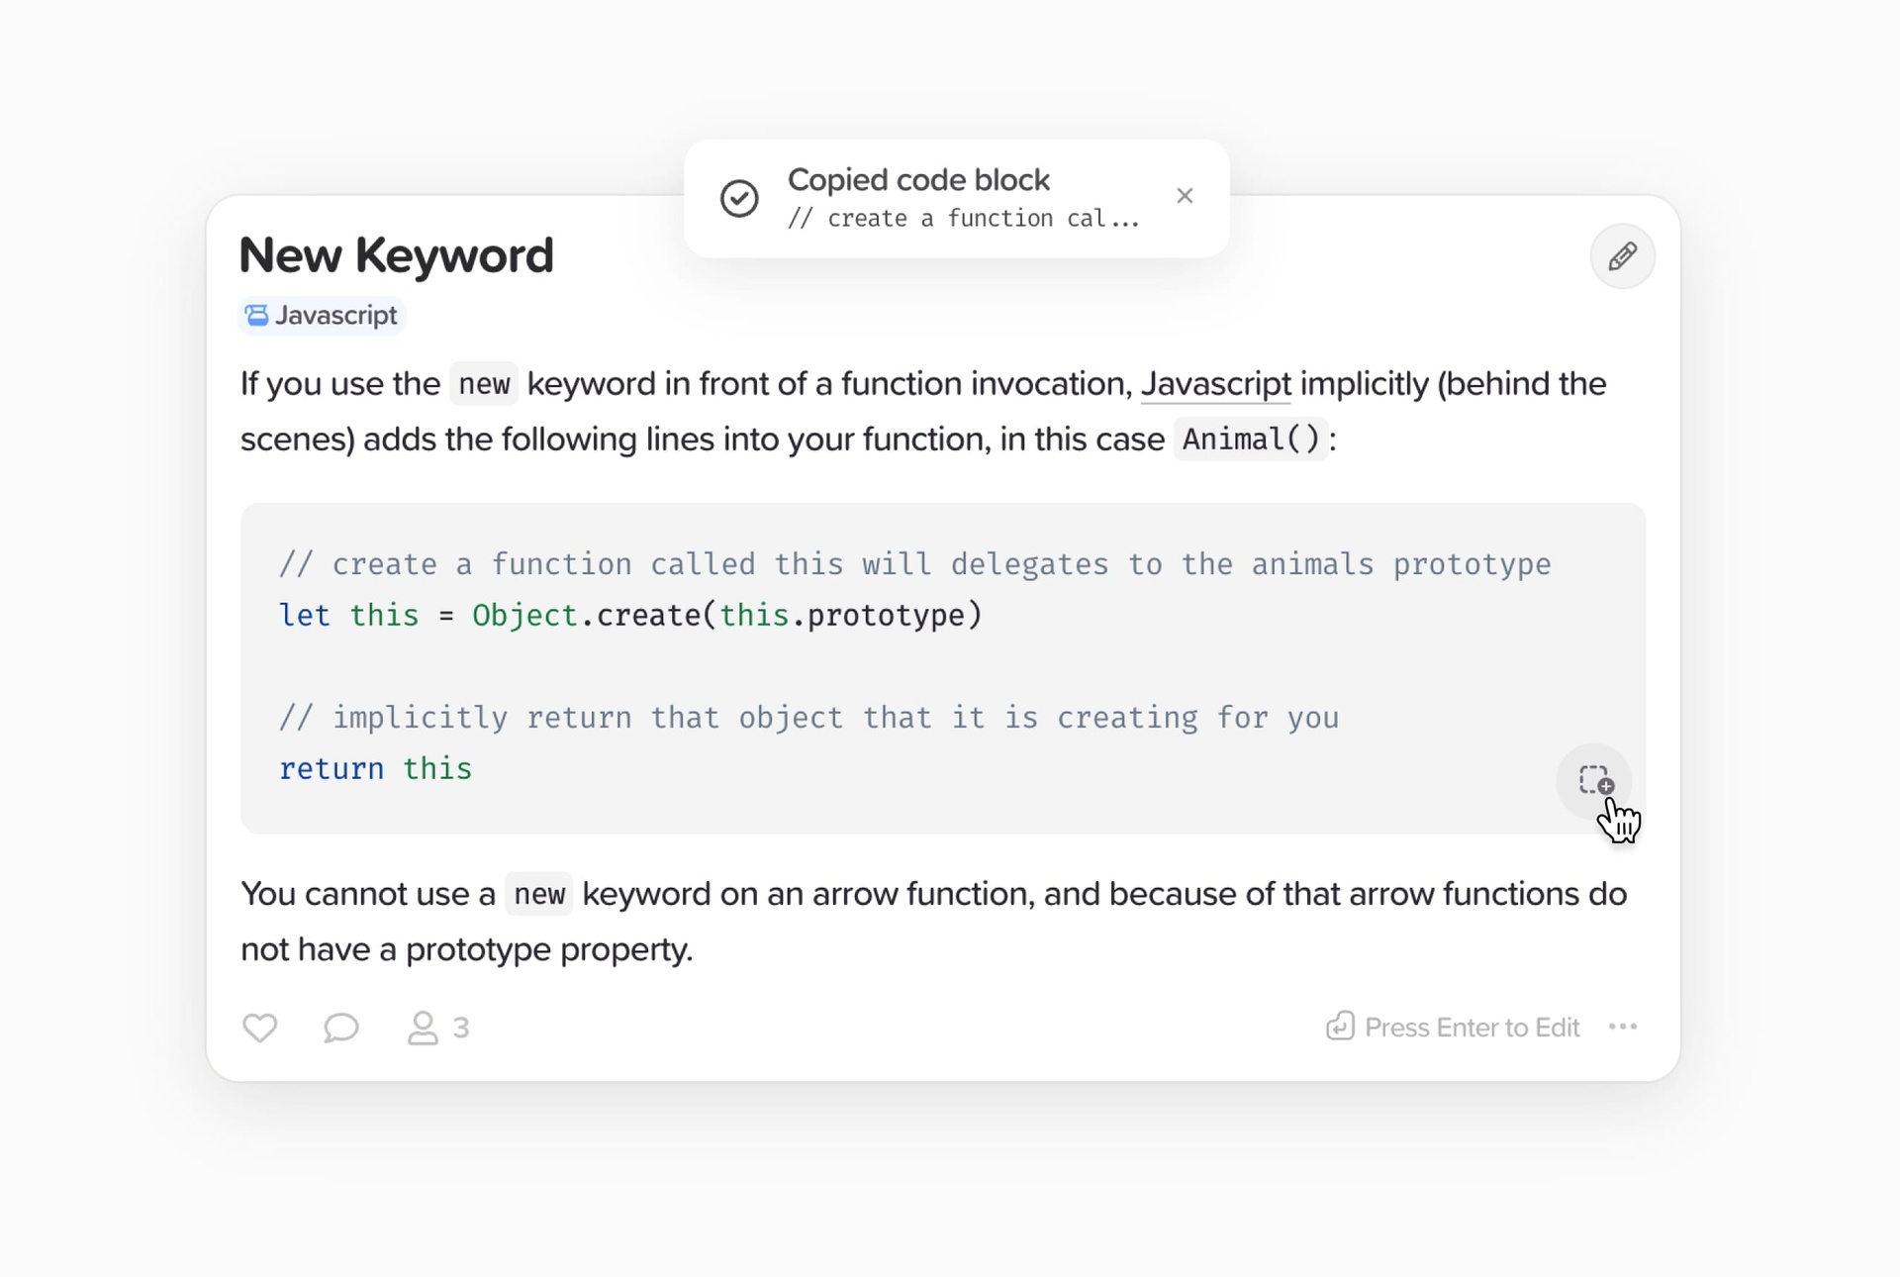Open comments with the speech bubble icon
Screen dimensions: 1900x1277
point(340,1028)
